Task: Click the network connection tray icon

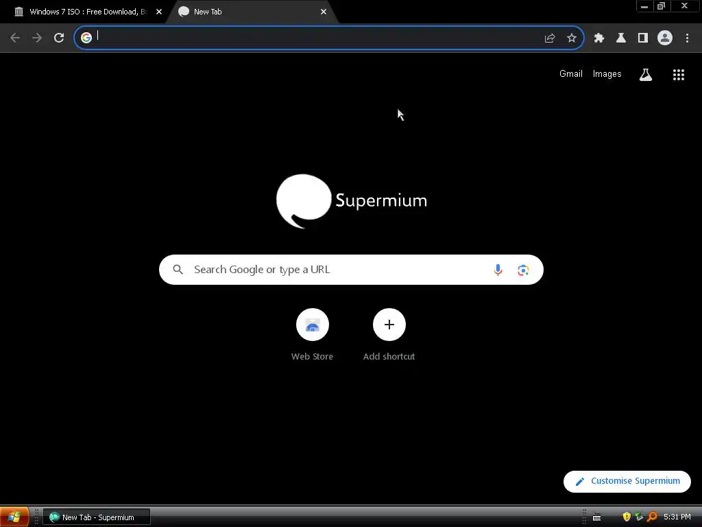Action: click(639, 517)
